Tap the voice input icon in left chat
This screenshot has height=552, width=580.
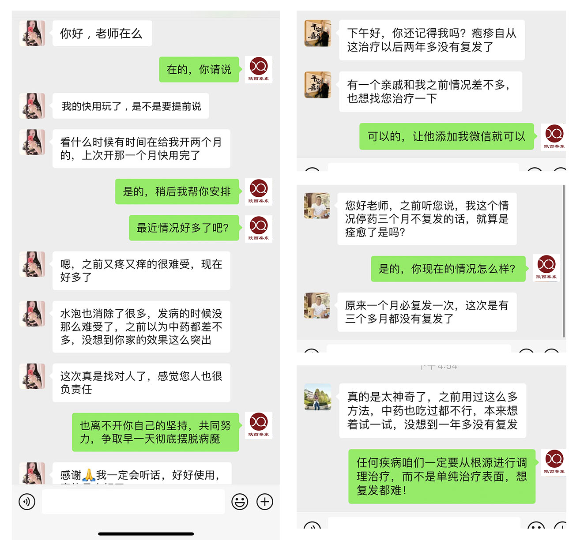pyautogui.click(x=27, y=502)
